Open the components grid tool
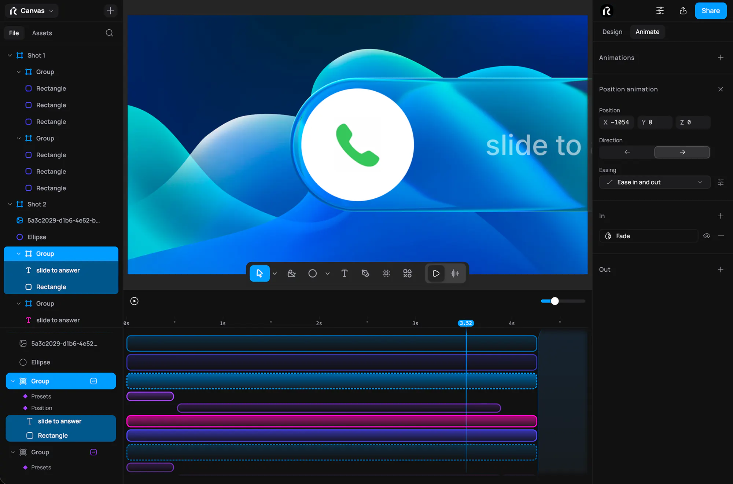Image resolution: width=733 pixels, height=484 pixels. (x=407, y=274)
